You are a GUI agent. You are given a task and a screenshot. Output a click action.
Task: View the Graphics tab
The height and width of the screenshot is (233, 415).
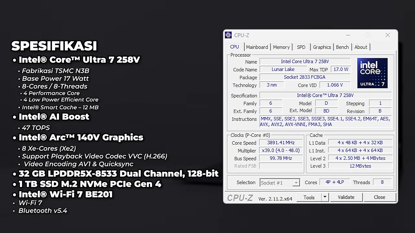point(322,47)
